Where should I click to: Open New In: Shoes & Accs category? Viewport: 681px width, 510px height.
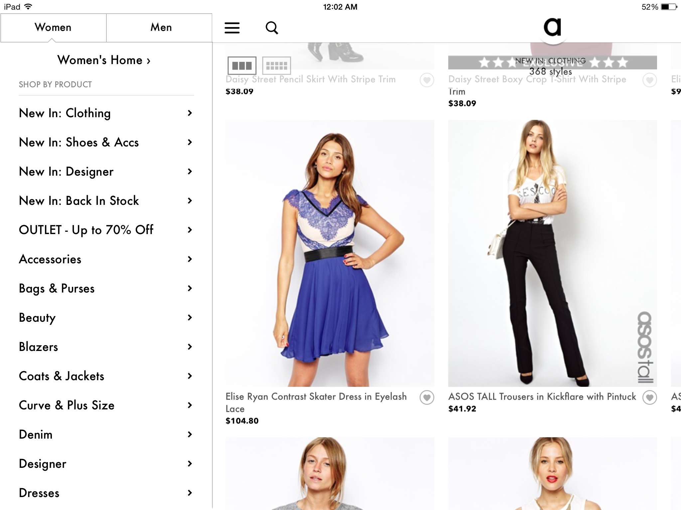tap(106, 142)
